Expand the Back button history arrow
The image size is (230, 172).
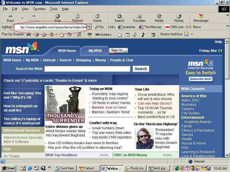[x=22, y=18]
